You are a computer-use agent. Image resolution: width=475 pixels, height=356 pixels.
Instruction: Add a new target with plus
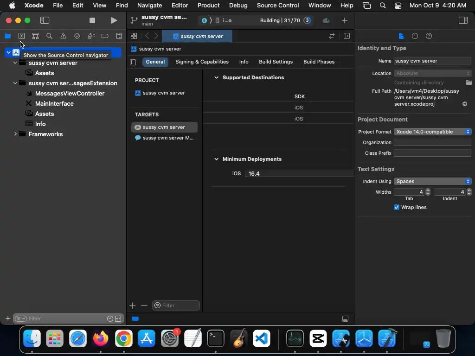pos(132,305)
